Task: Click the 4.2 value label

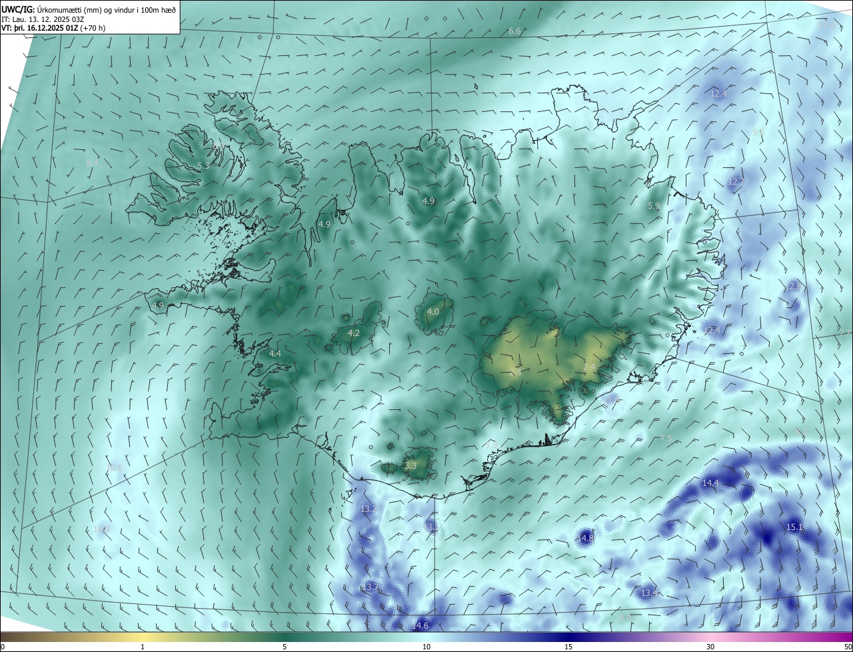Action: tap(354, 333)
